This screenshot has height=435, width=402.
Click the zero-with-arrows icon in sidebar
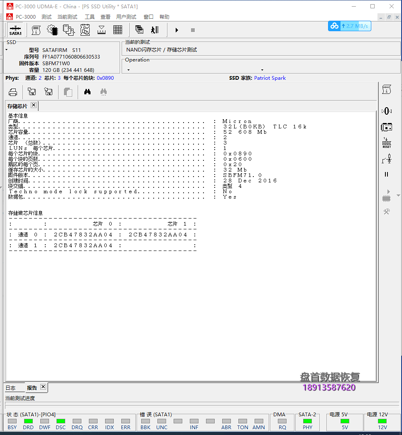click(x=387, y=111)
